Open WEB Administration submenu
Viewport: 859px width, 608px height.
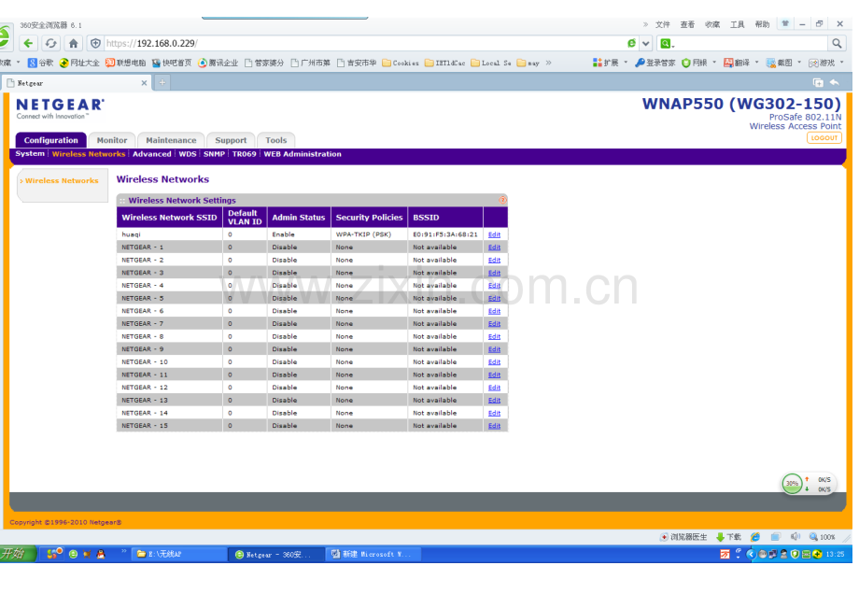(x=303, y=154)
